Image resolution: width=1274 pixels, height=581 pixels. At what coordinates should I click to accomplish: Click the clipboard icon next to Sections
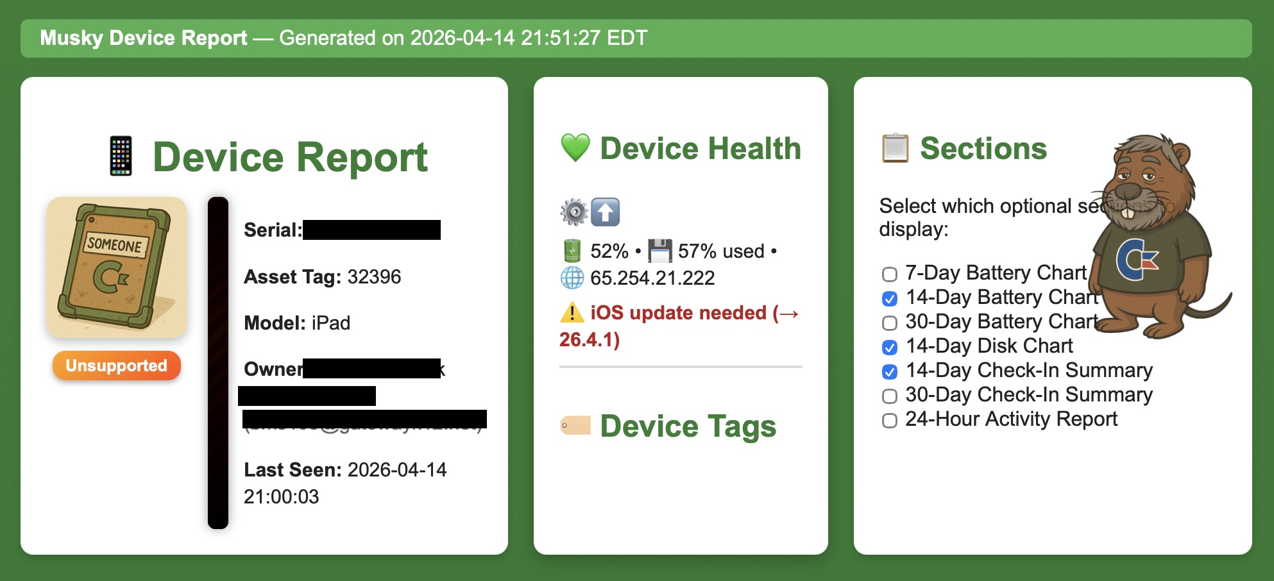click(x=896, y=148)
